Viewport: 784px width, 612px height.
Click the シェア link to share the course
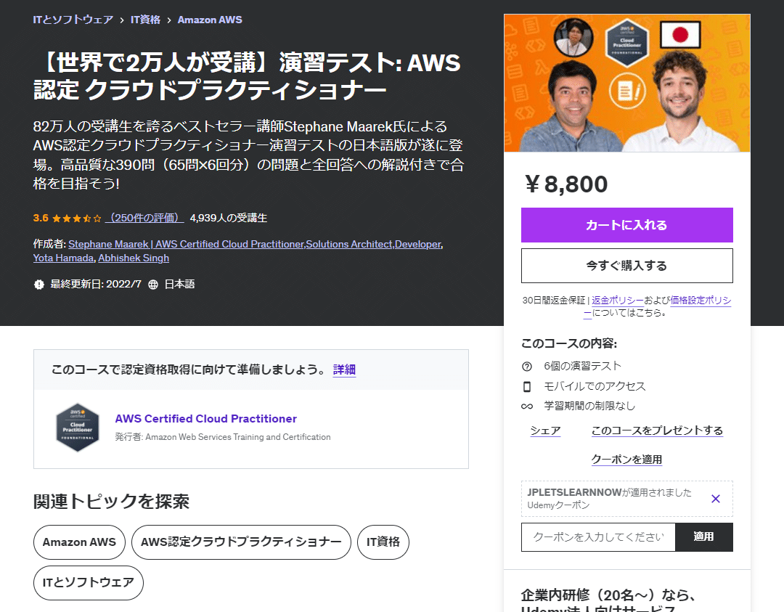point(545,431)
